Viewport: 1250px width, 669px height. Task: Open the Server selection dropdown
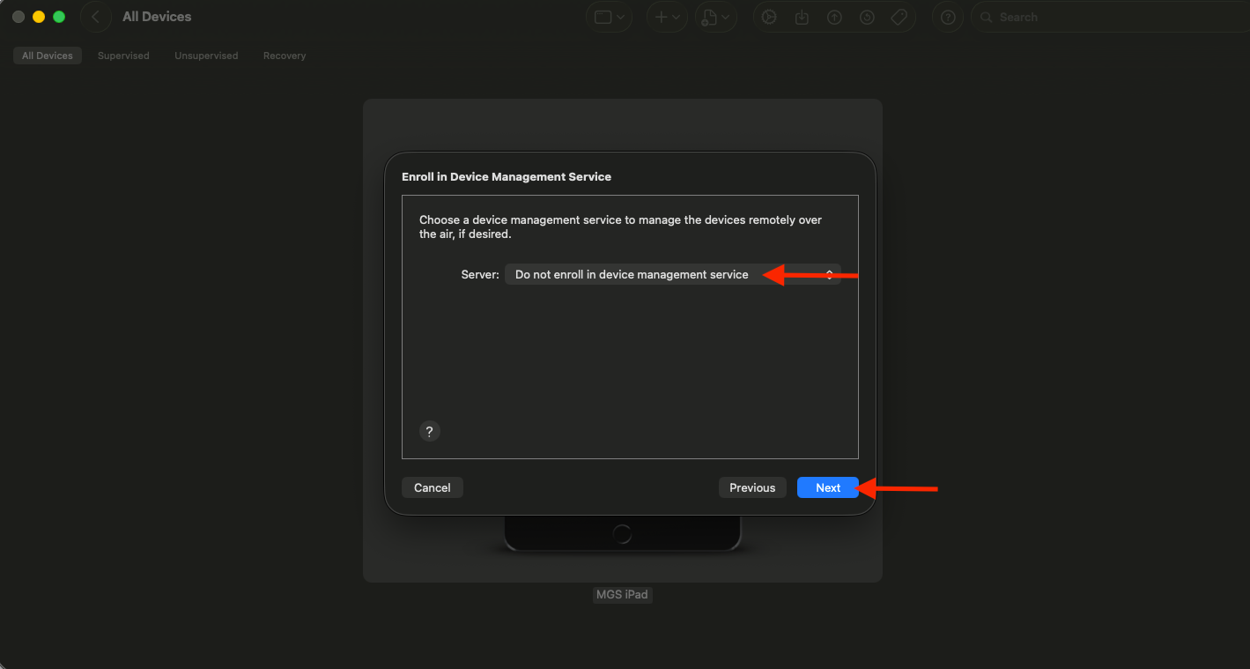(x=673, y=275)
